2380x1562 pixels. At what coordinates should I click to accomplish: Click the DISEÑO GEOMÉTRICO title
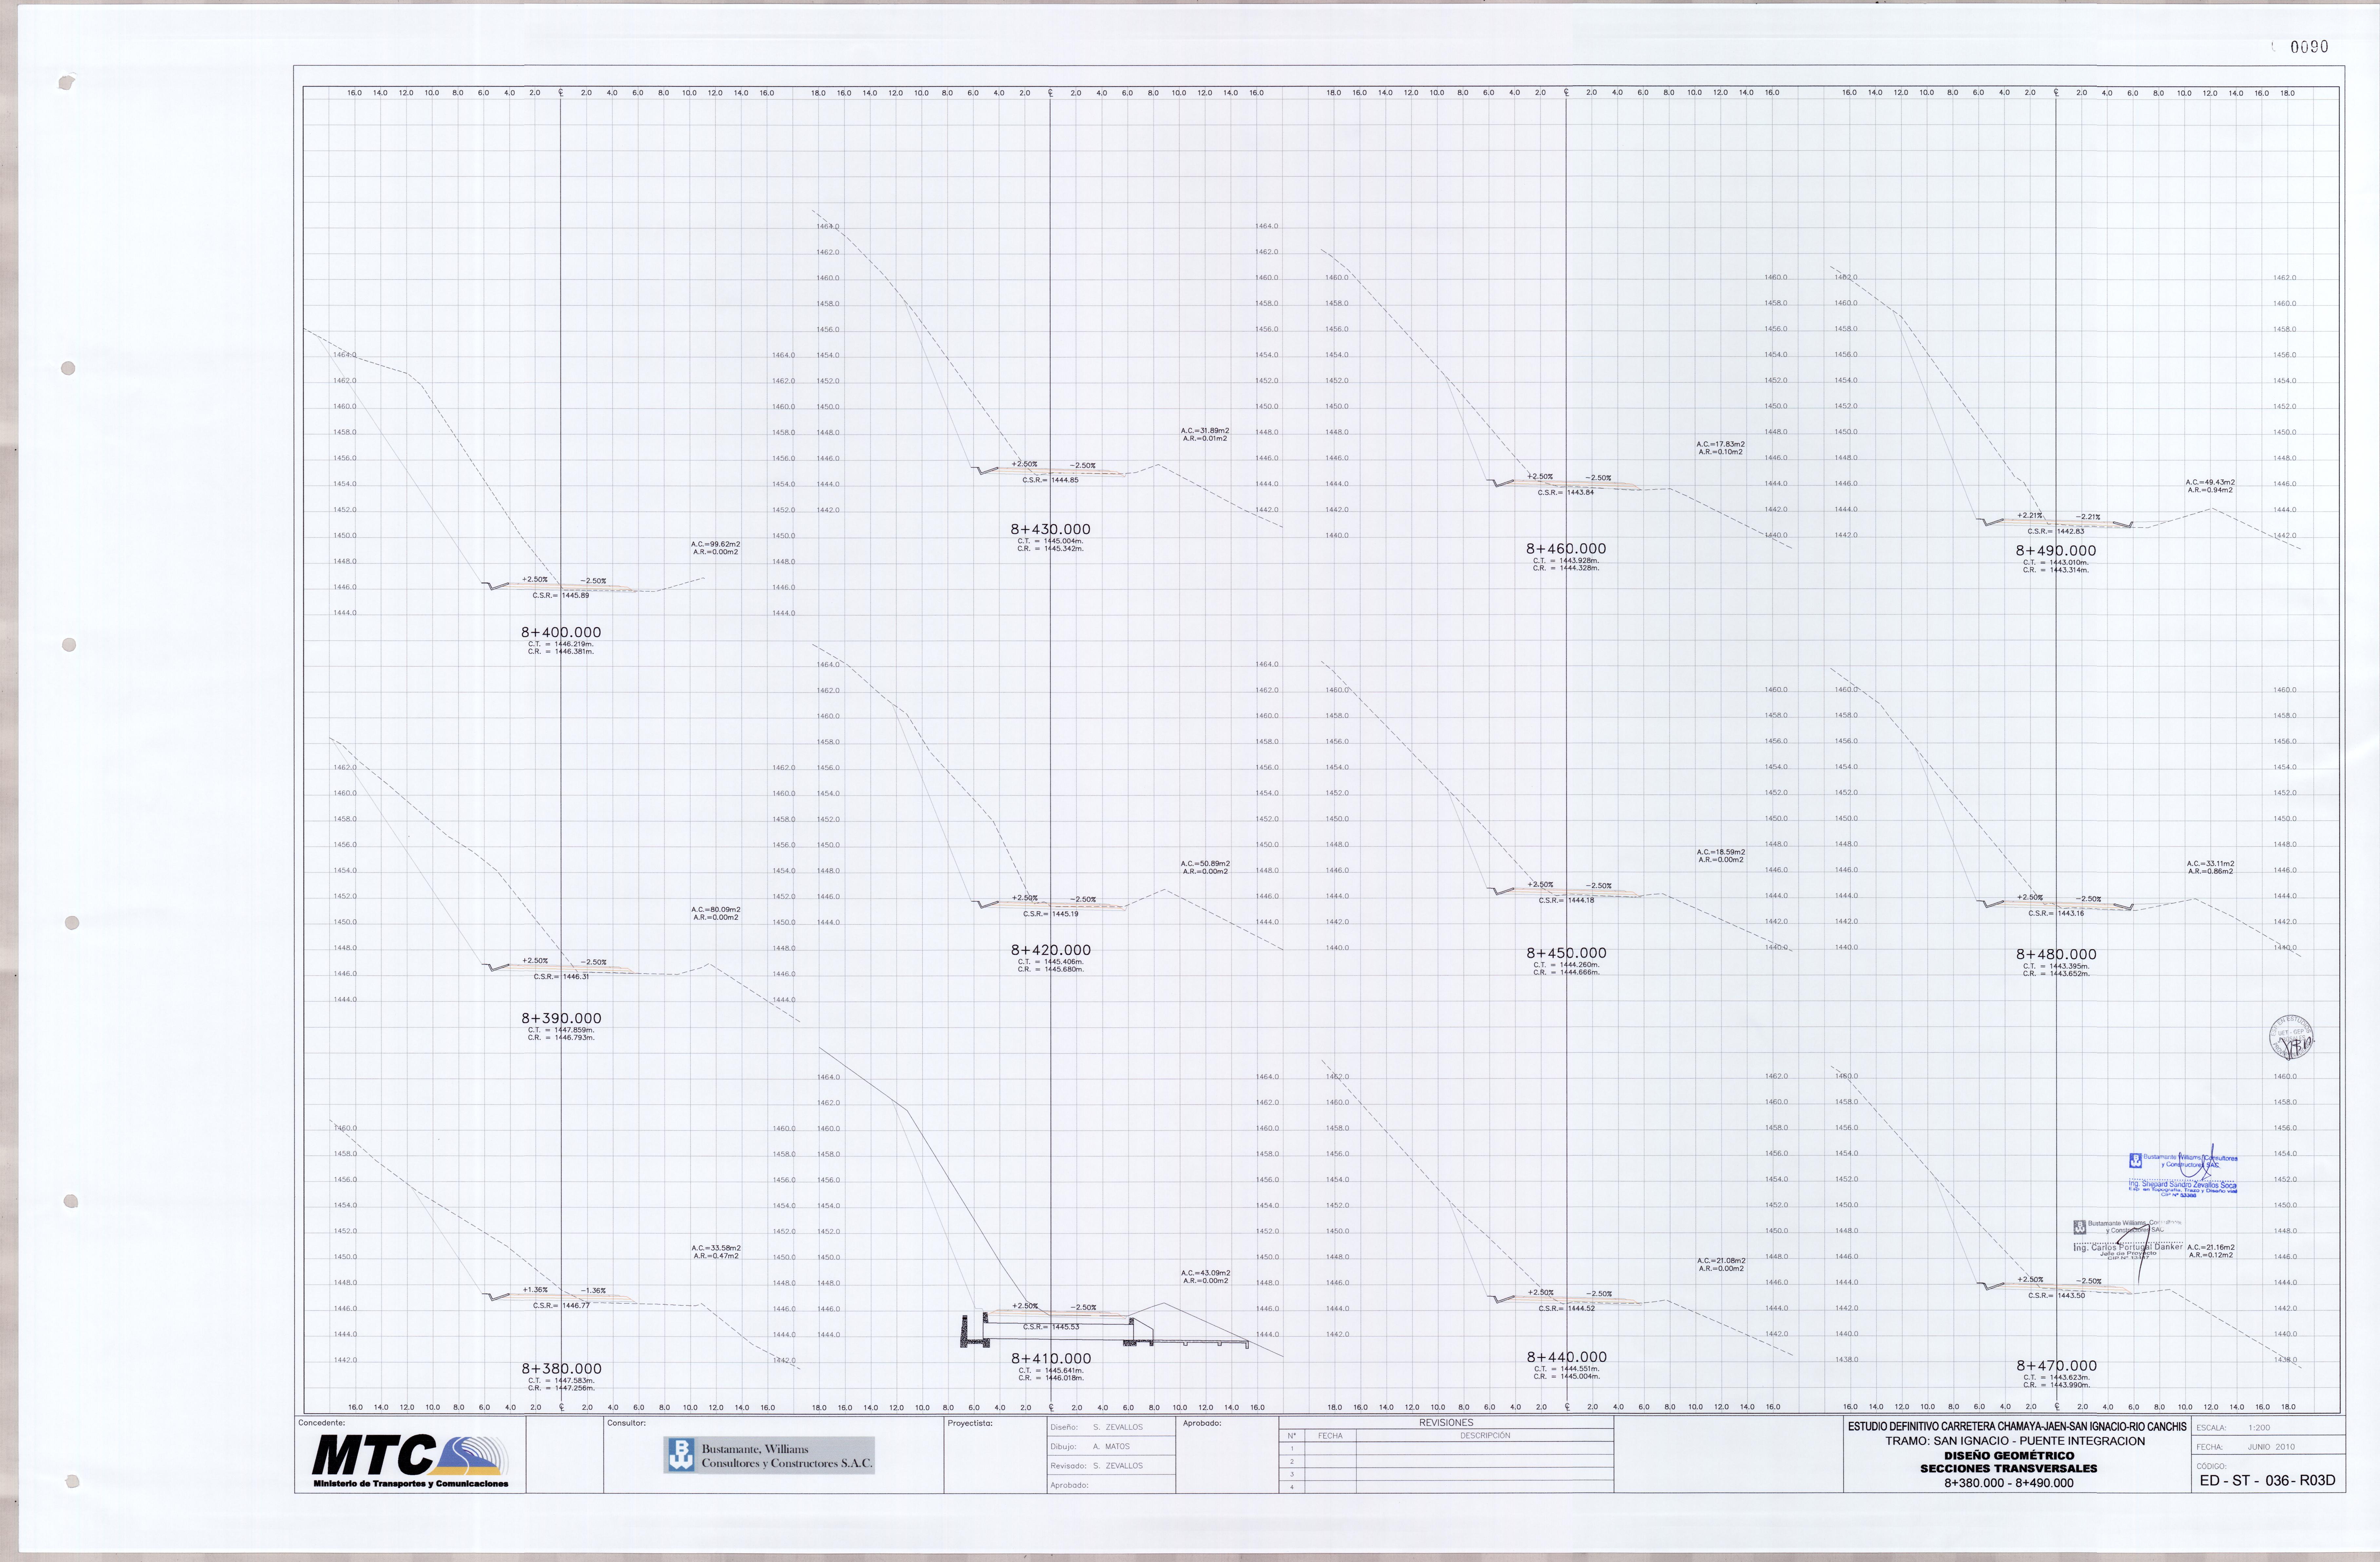tap(2009, 1456)
